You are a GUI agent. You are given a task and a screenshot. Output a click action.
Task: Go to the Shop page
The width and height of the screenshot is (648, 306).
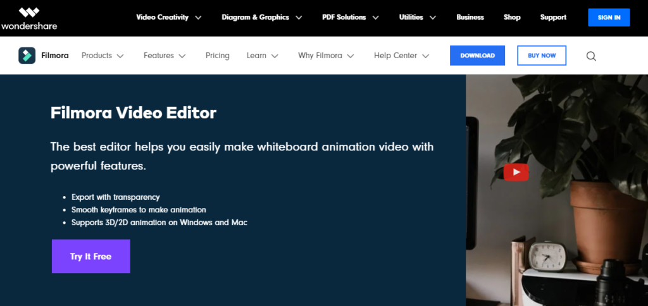tap(512, 17)
